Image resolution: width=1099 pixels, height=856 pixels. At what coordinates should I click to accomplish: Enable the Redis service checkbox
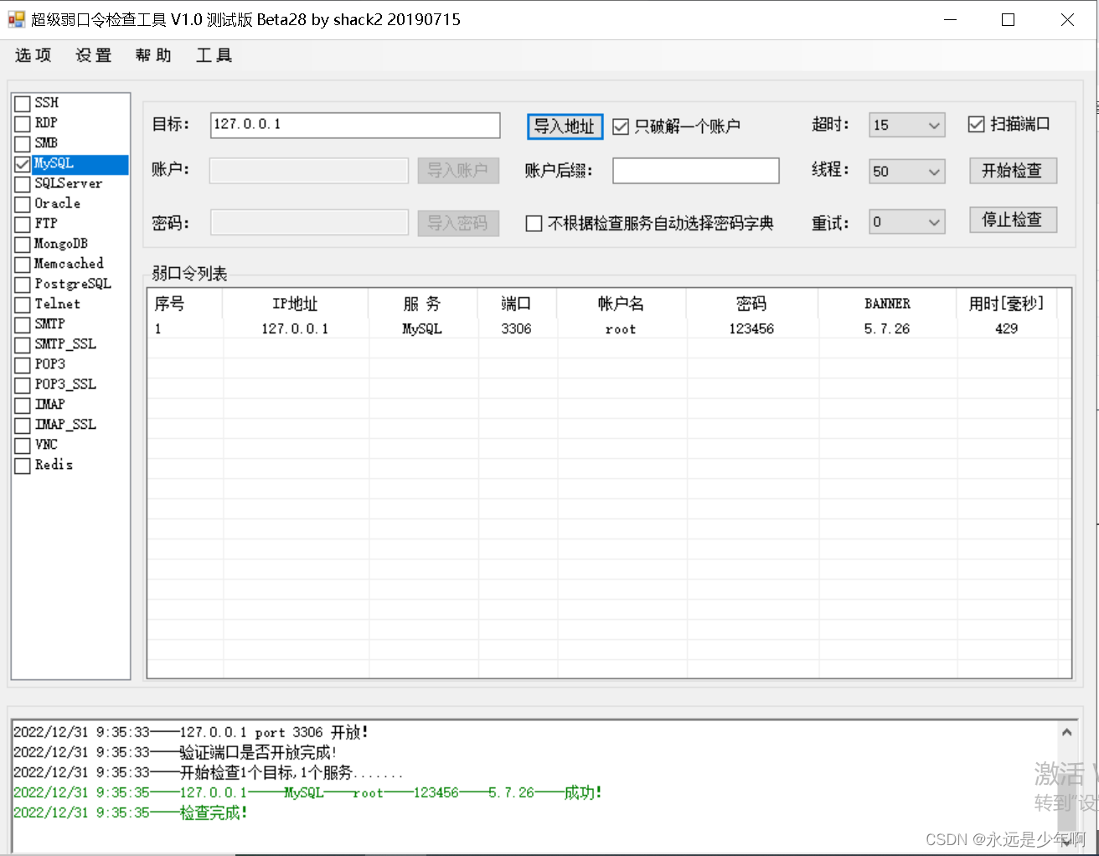[22, 465]
